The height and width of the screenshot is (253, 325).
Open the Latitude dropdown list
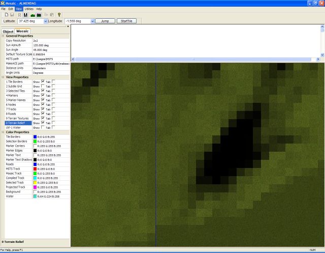(x=46, y=21)
